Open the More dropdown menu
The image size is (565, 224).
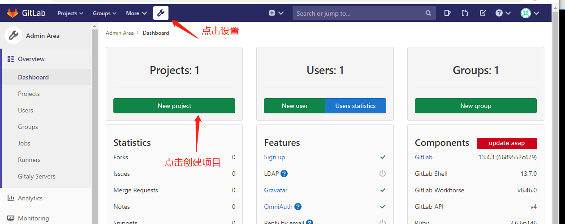tap(136, 13)
